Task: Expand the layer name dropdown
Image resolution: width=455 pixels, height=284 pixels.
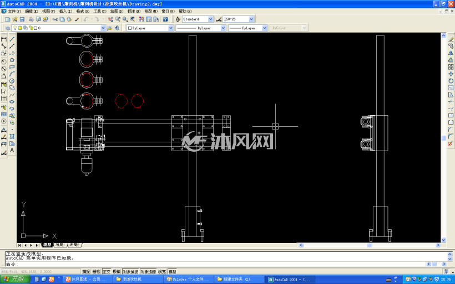Action: pyautogui.click(x=103, y=28)
